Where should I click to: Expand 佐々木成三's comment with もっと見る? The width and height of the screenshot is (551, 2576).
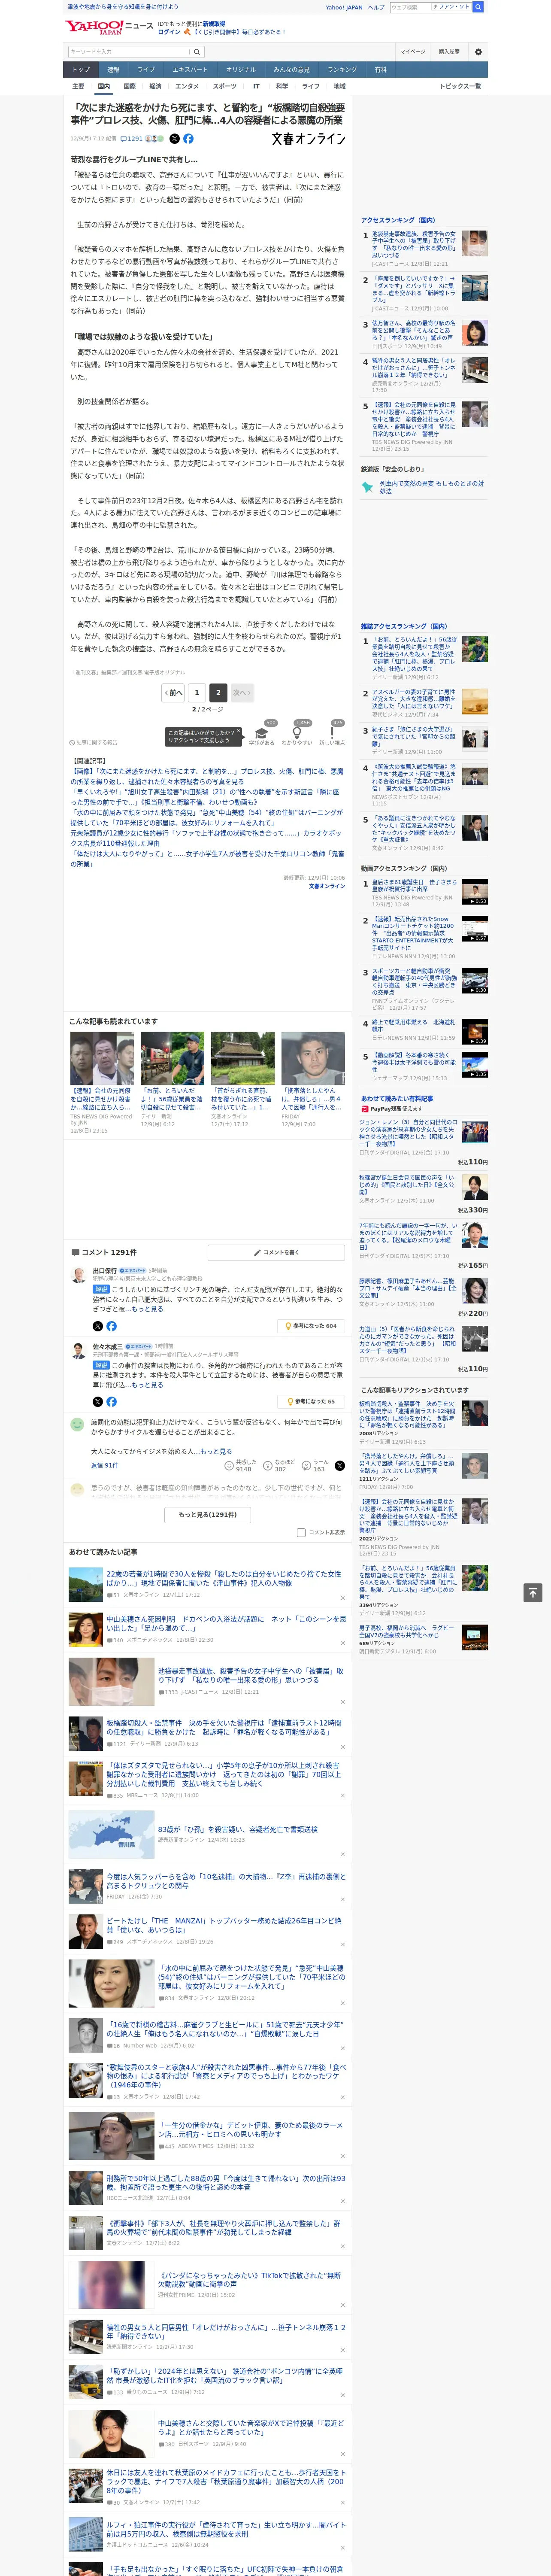click(x=147, y=1385)
